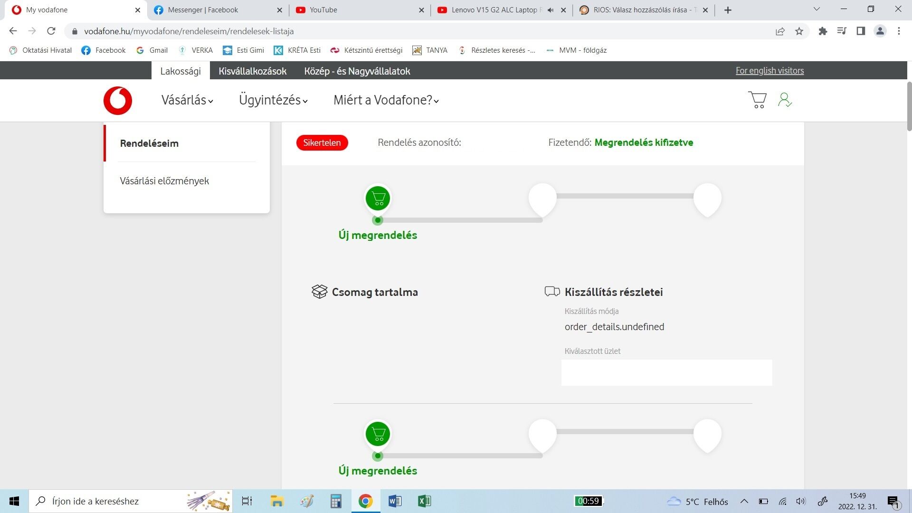Open the tab search dropdown arrow
The width and height of the screenshot is (912, 513).
tap(817, 9)
